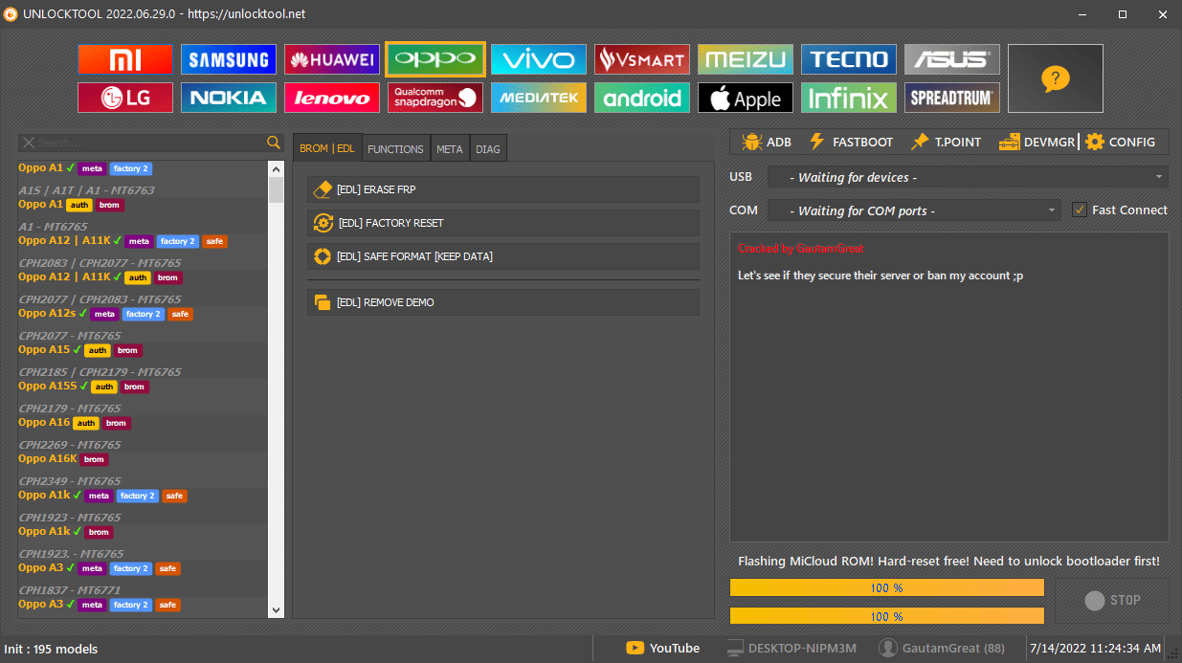Switch to the FUNCTIONS tab
1182x663 pixels.
395,148
